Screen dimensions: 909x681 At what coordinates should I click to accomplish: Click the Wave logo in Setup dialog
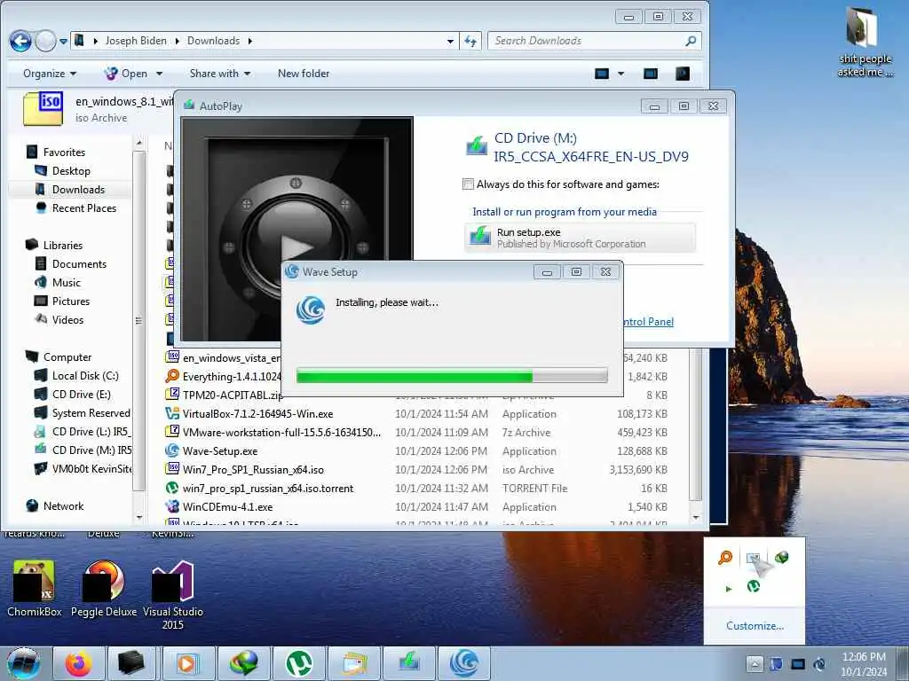(x=311, y=309)
